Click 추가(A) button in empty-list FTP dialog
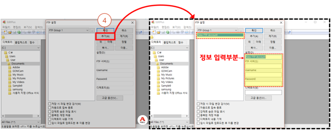 pyautogui.click(x=106, y=36)
